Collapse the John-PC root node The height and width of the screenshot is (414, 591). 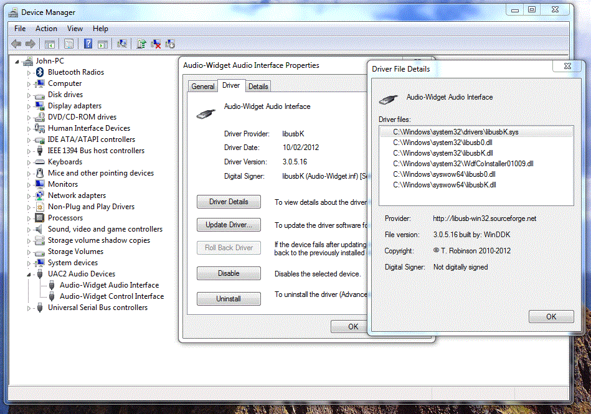(17, 62)
